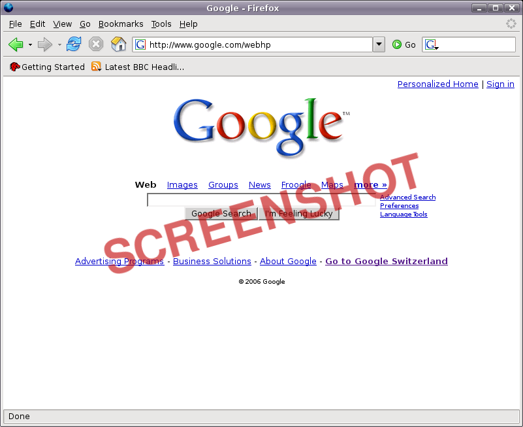This screenshot has width=523, height=427.
Task: Click the I'm Feeling Lucky button
Action: point(299,213)
